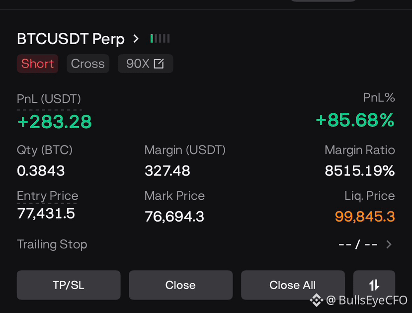Expand Trailing Stop settings via right chevron
This screenshot has height=313, width=412.
(389, 244)
